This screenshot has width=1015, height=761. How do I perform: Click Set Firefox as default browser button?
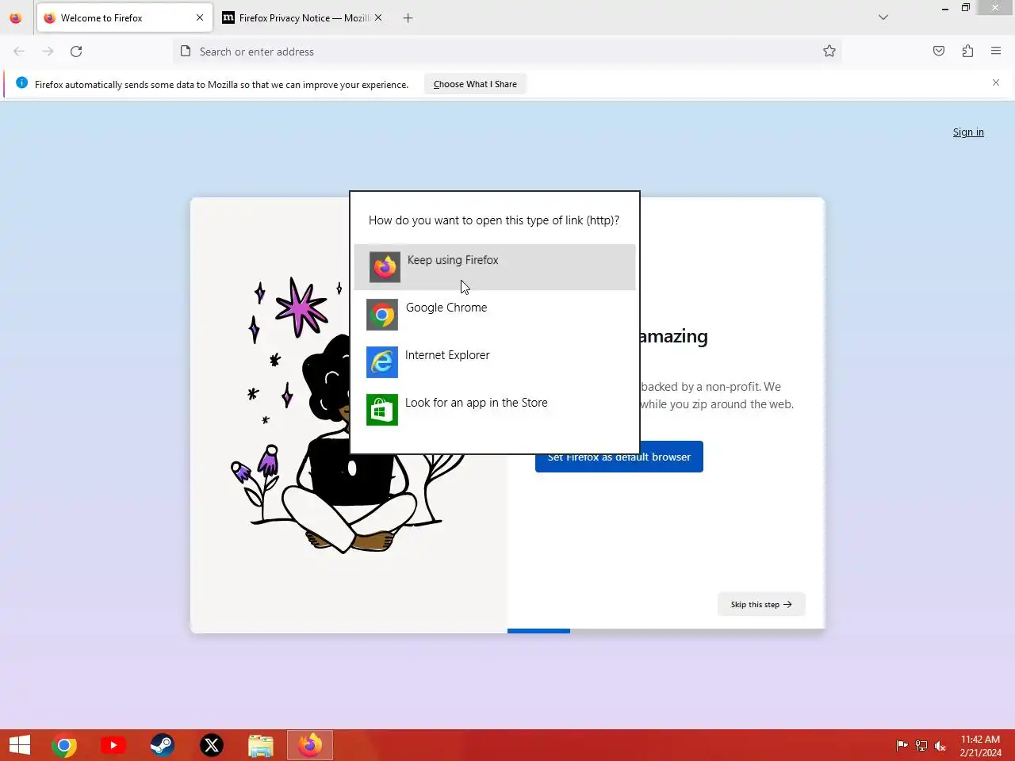point(619,457)
